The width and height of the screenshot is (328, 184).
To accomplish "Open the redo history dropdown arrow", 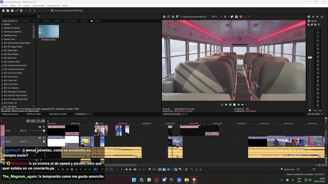I will point(49,11).
